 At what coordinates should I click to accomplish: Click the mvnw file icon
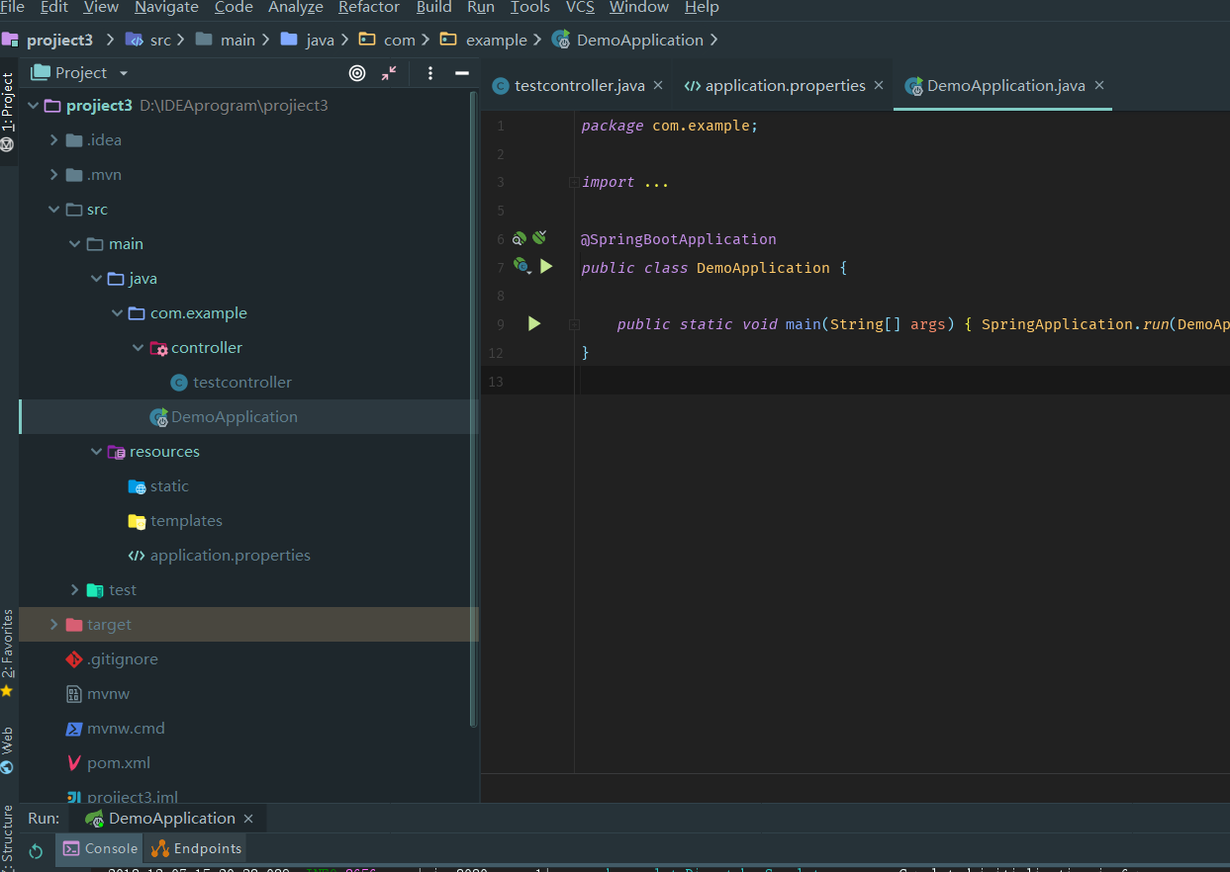coord(74,693)
